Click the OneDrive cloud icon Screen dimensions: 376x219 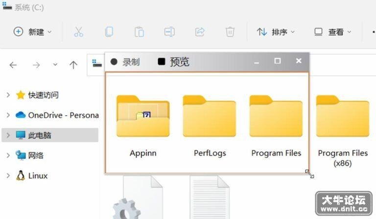(21, 115)
